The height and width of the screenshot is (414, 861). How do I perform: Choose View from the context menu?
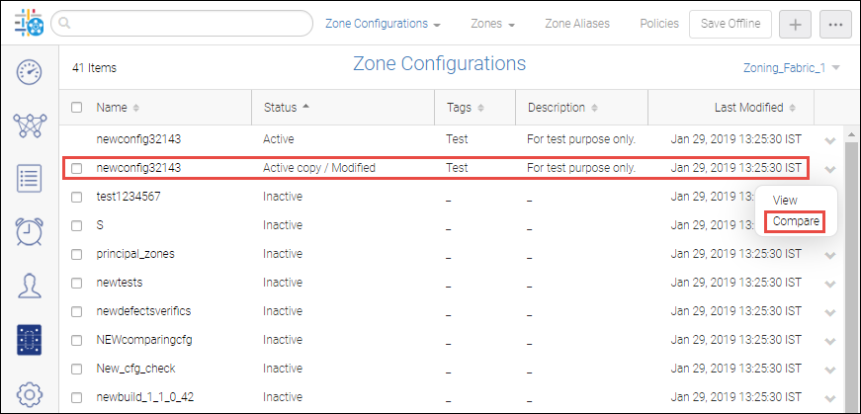tap(785, 201)
